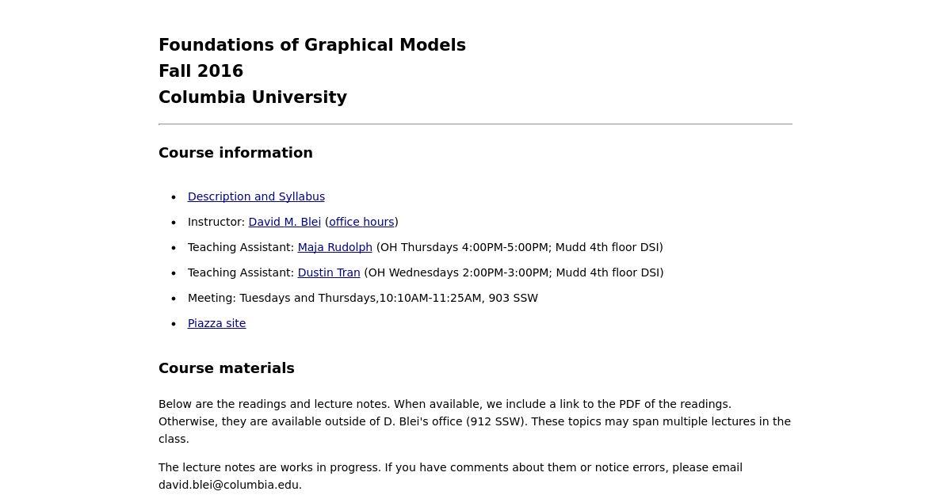The width and height of the screenshot is (951, 499).
Task: Click the horizontal divider under the title
Action: click(x=475, y=124)
